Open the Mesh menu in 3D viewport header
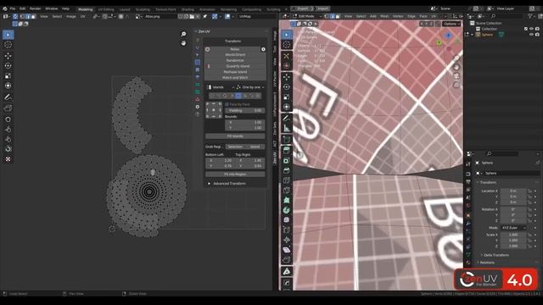This screenshot has height=305, width=543. [x=384, y=16]
